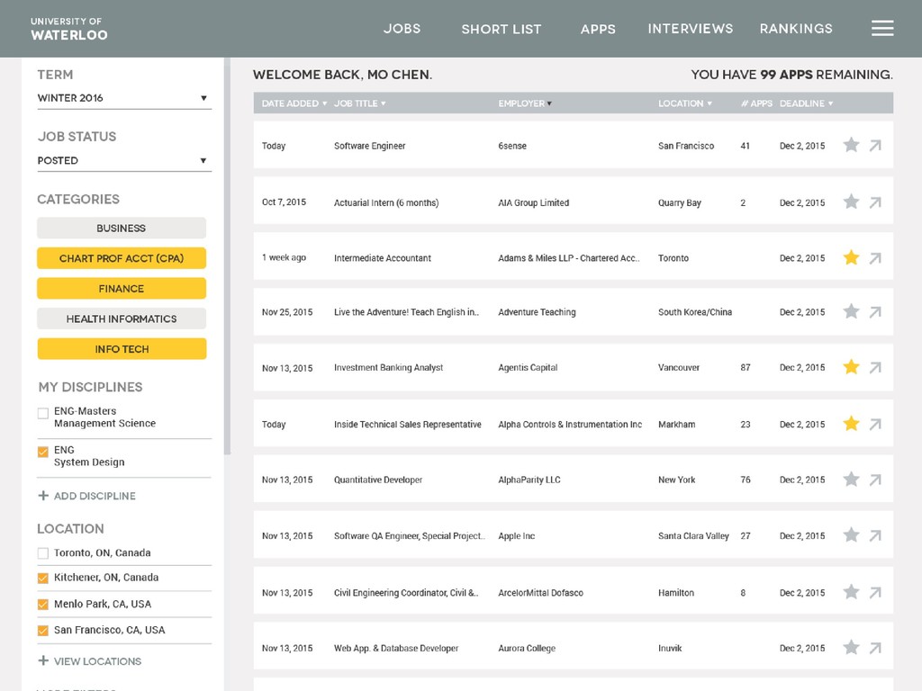Go to the Rankings tab

click(796, 28)
